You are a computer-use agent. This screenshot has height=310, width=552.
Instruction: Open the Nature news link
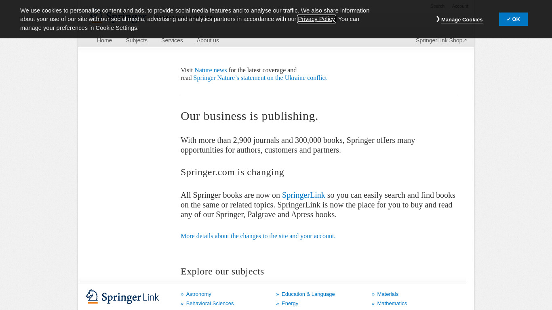pos(211,70)
